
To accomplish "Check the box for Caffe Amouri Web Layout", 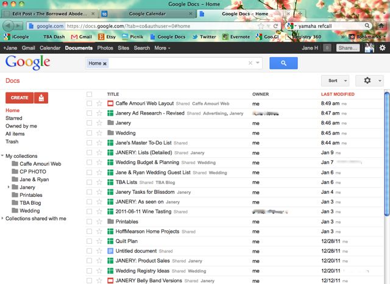I will point(90,104).
